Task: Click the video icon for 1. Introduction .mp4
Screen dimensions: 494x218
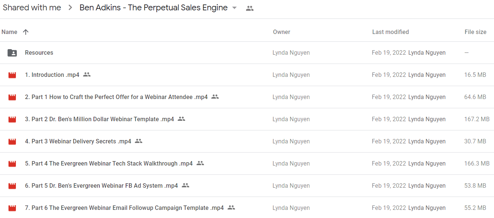Action: click(12, 75)
